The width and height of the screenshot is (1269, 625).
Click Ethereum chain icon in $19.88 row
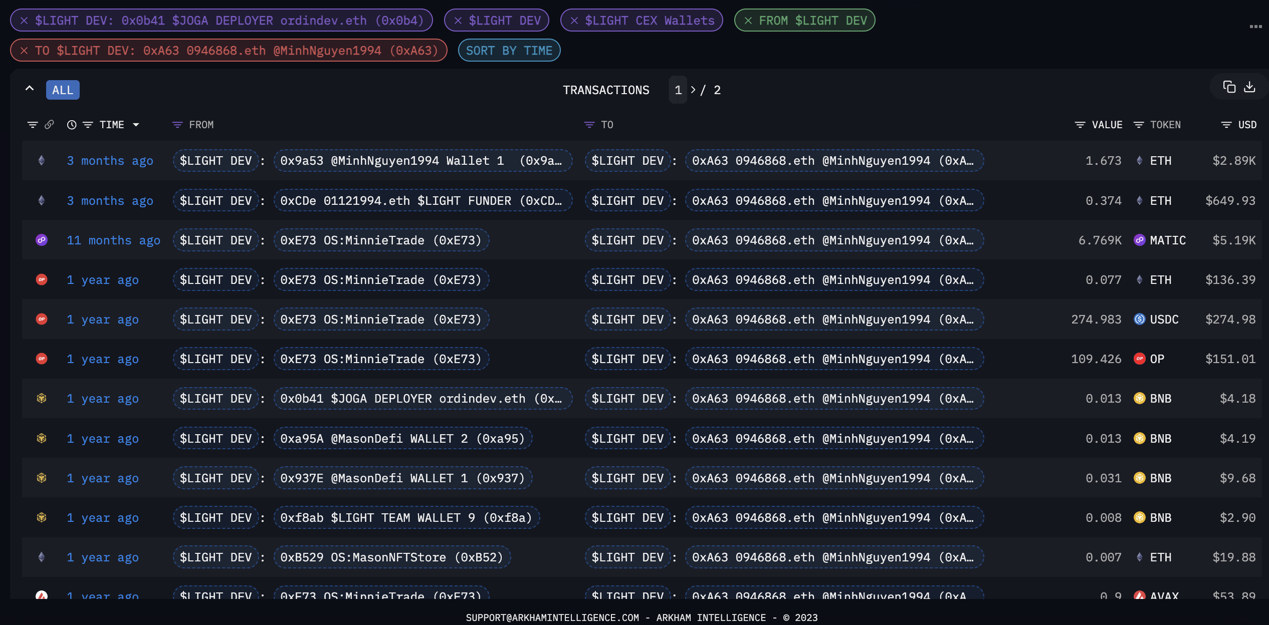42,557
